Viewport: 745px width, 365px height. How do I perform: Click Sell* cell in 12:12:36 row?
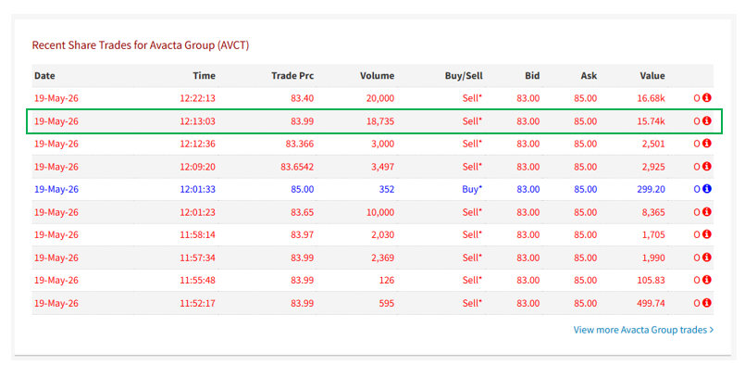[x=473, y=144]
